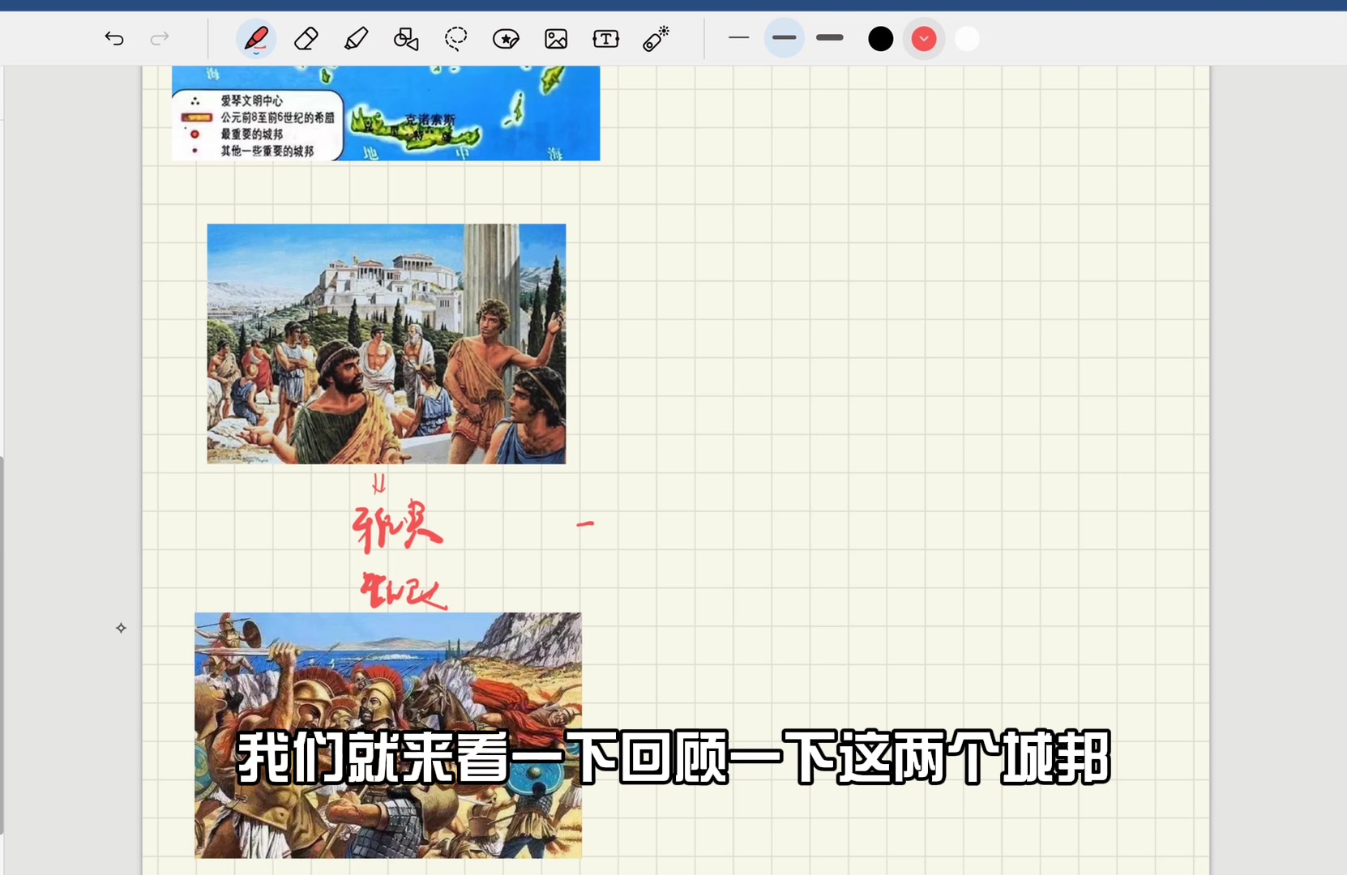Viewport: 1347px width, 875px height.
Task: Select the Eraser tool
Action: click(306, 38)
